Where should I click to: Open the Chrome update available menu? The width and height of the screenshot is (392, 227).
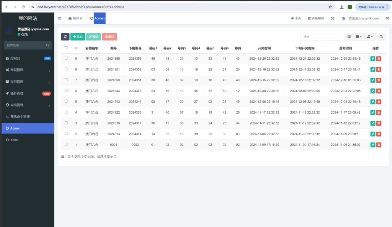(373, 7)
